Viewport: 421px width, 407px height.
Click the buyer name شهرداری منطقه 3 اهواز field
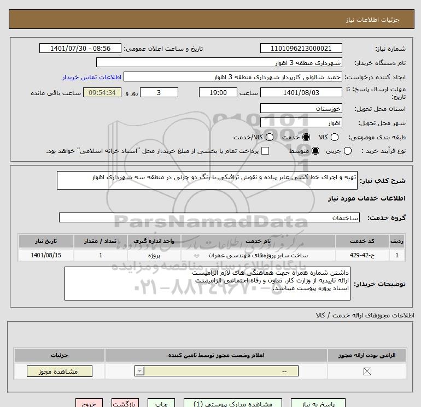point(219,62)
